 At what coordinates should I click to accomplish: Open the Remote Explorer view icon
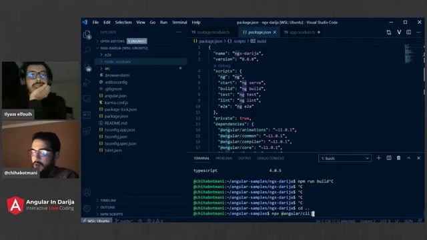[87, 99]
